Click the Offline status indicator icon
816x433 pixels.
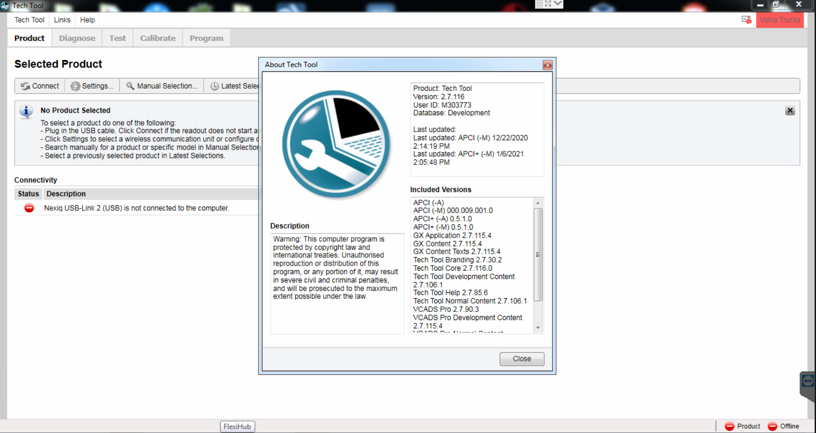tap(773, 426)
